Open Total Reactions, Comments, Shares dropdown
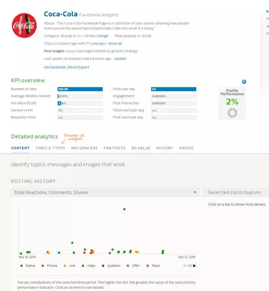This screenshot has width=269, height=291. [105, 192]
